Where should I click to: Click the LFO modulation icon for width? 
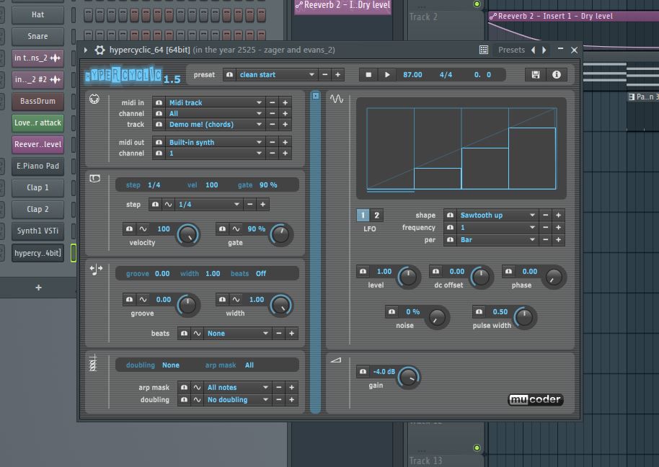pyautogui.click(x=236, y=299)
